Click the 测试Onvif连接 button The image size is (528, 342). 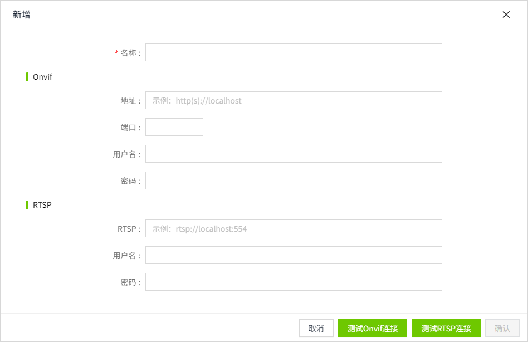click(x=373, y=328)
